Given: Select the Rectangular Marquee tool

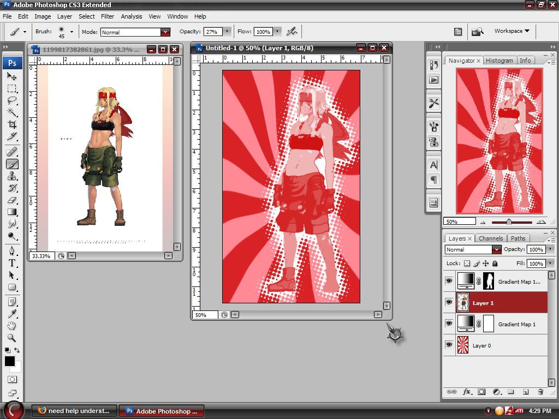Looking at the screenshot, I should pos(12,88).
